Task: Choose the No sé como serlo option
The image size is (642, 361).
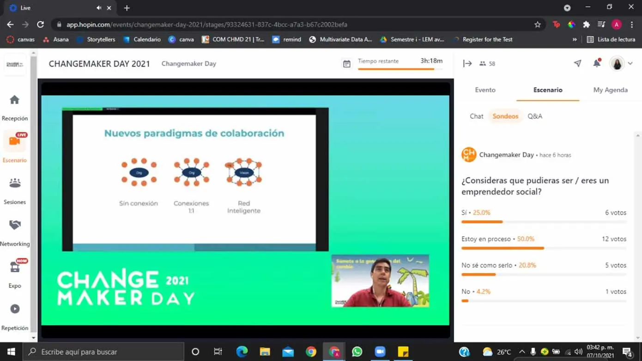Action: [x=544, y=269]
